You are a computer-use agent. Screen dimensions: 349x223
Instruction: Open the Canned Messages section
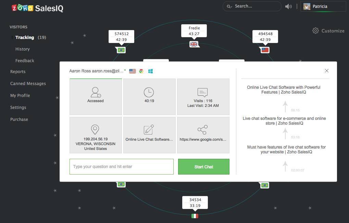[28, 83]
